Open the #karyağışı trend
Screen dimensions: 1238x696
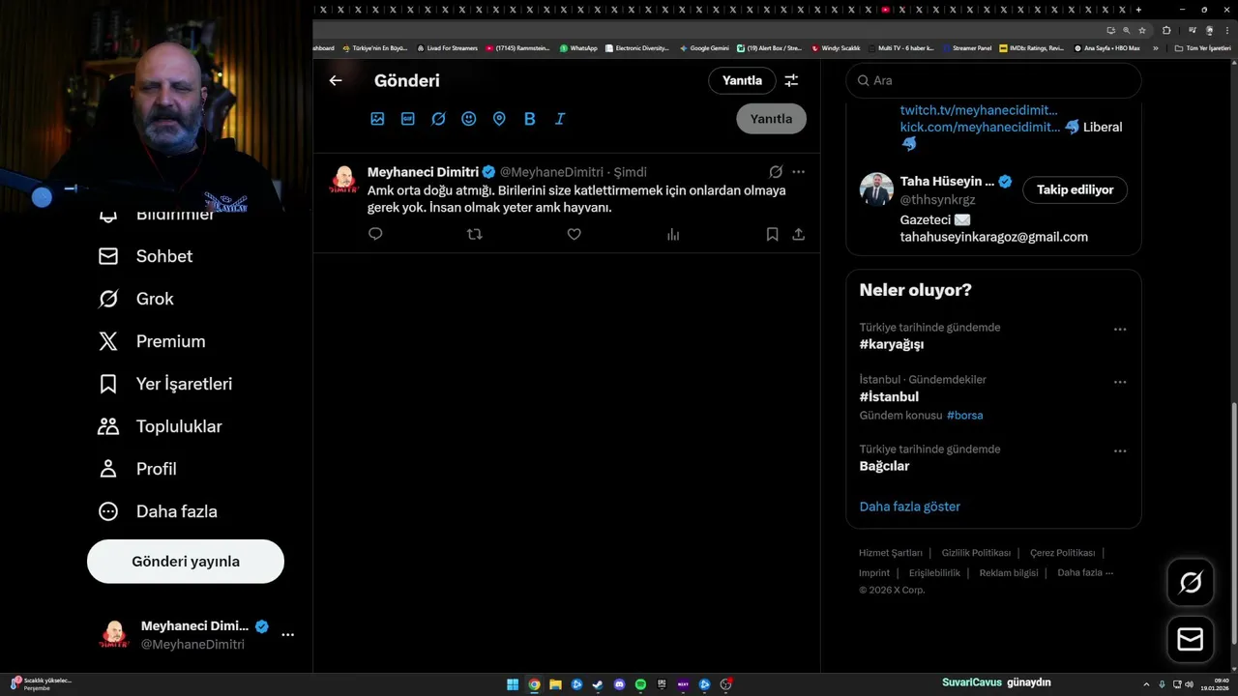[892, 344]
